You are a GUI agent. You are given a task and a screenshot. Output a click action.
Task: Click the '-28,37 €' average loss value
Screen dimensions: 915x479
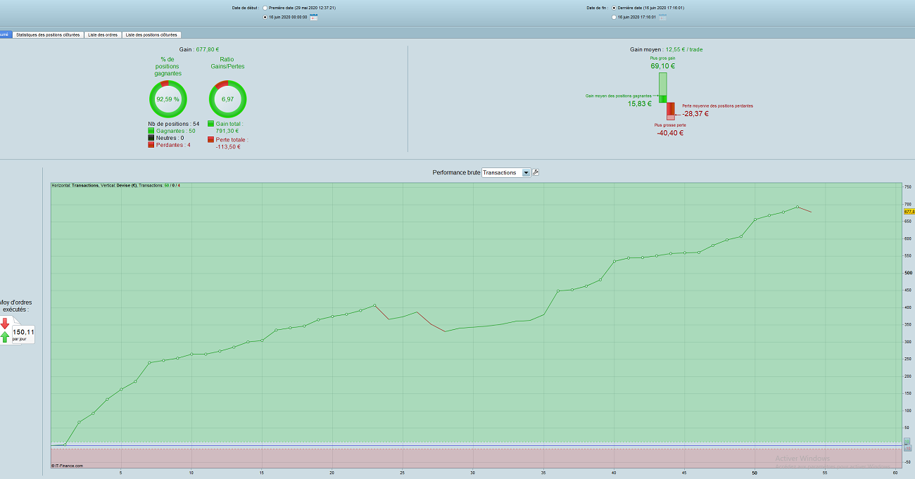click(695, 113)
